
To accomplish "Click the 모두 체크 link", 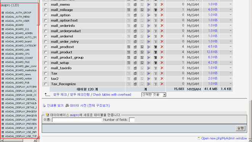I will [x=60, y=95].
